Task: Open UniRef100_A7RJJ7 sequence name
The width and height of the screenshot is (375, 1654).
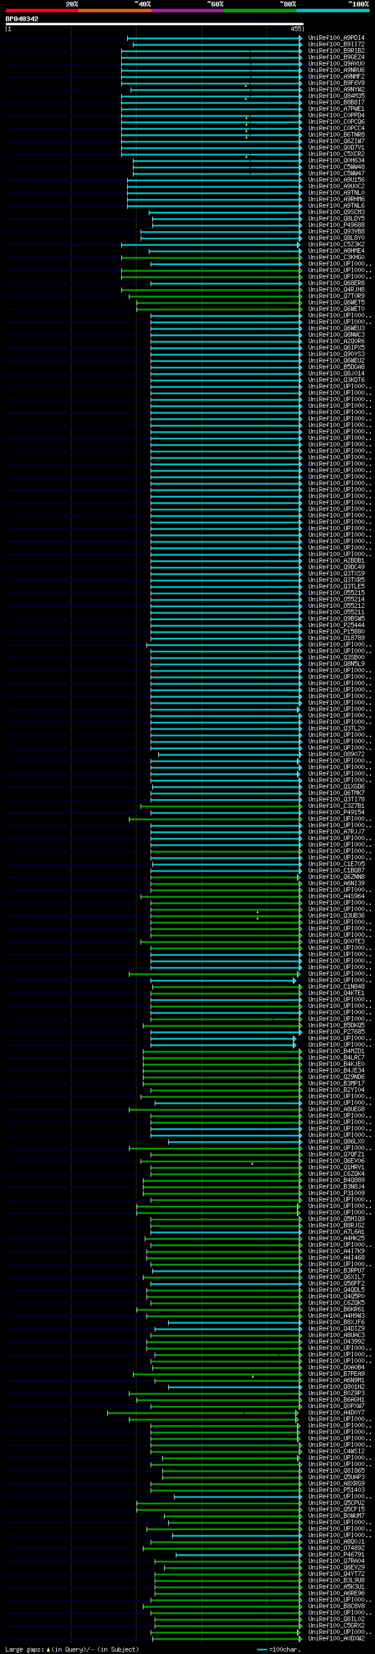Action: click(x=336, y=831)
